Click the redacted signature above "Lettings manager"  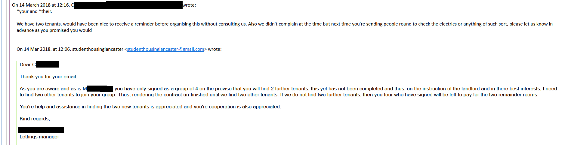(41, 130)
